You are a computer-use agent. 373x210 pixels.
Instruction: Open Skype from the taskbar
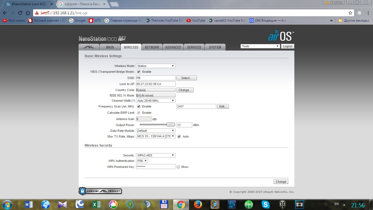(x=265, y=205)
